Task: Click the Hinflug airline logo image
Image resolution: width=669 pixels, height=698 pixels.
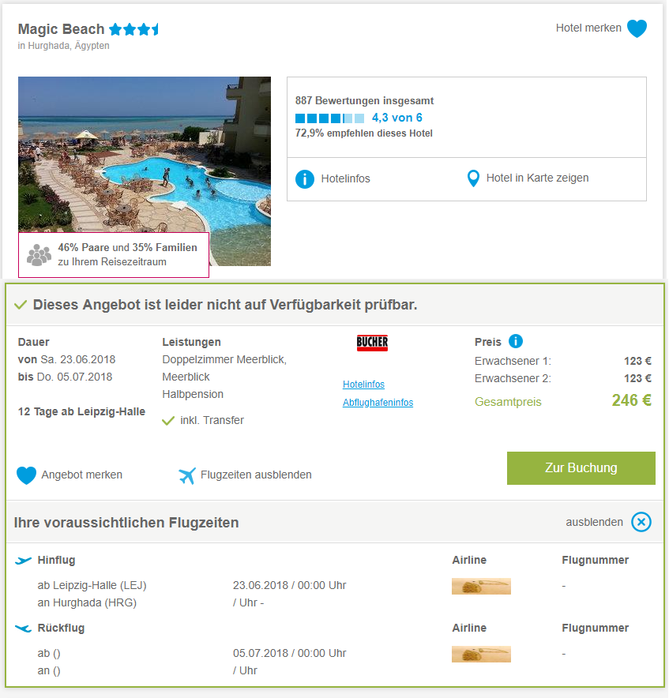Action: [482, 586]
